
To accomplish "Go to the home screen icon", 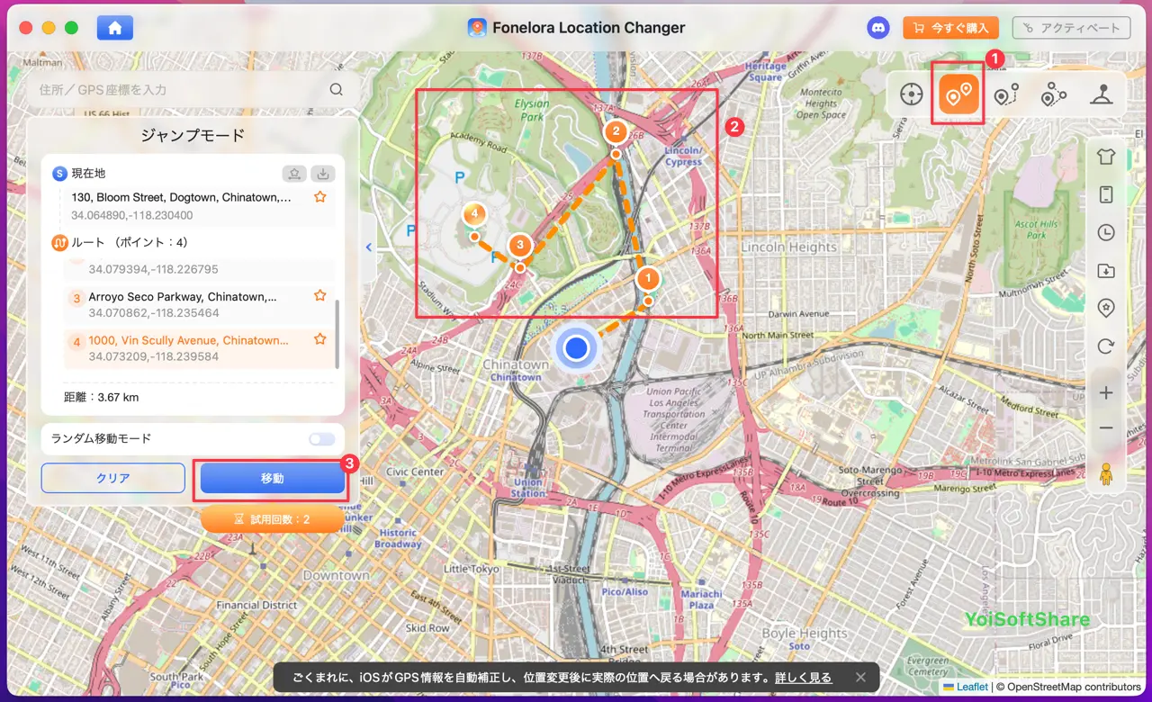I will [115, 28].
